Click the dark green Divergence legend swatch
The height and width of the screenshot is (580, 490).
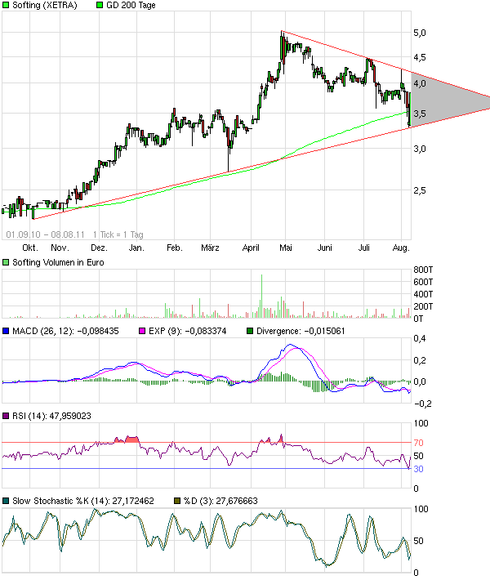point(251,331)
